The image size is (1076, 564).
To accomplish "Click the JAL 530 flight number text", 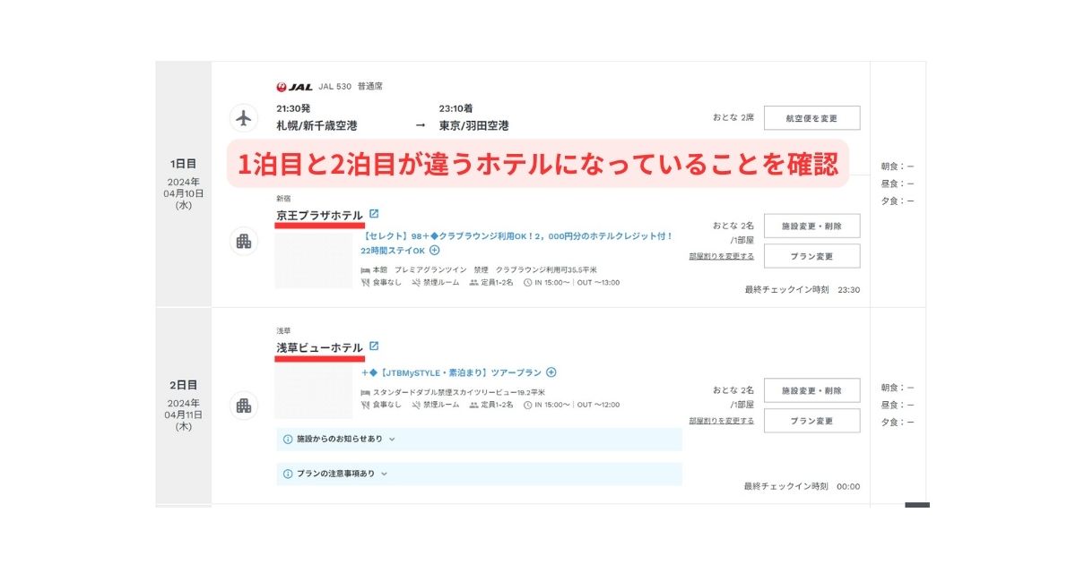I will [x=334, y=87].
